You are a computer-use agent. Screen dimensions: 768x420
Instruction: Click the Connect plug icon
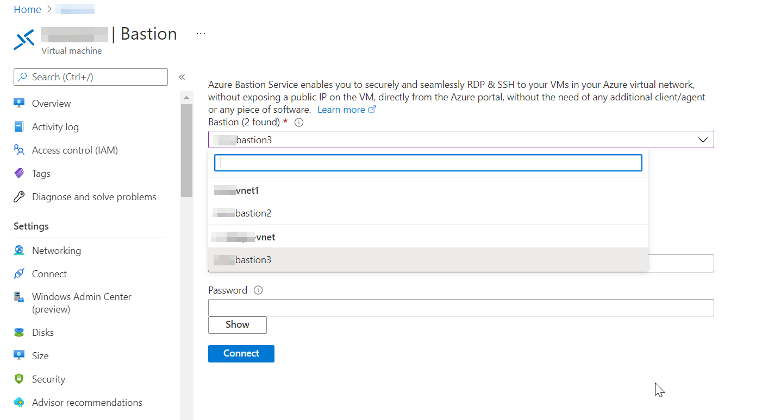[19, 273]
